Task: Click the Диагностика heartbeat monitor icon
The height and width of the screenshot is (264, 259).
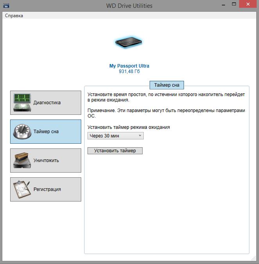Action: [x=22, y=103]
